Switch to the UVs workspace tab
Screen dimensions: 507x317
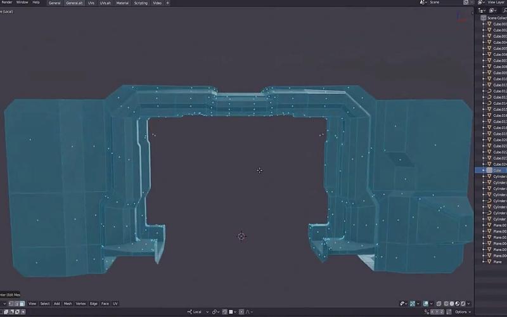(91, 3)
